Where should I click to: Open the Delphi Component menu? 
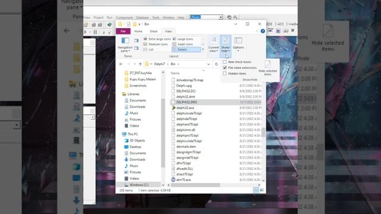coord(124,17)
